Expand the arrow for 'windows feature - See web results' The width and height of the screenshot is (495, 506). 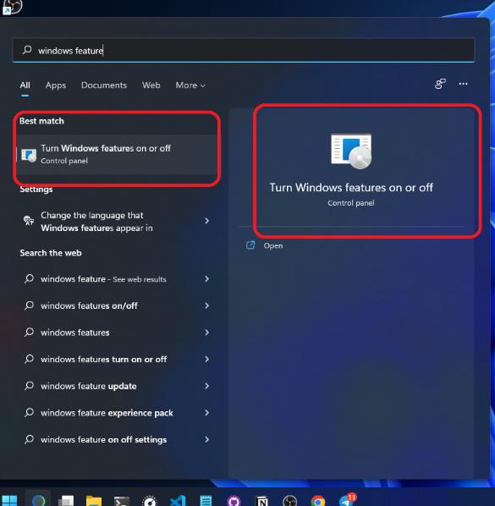click(x=206, y=279)
